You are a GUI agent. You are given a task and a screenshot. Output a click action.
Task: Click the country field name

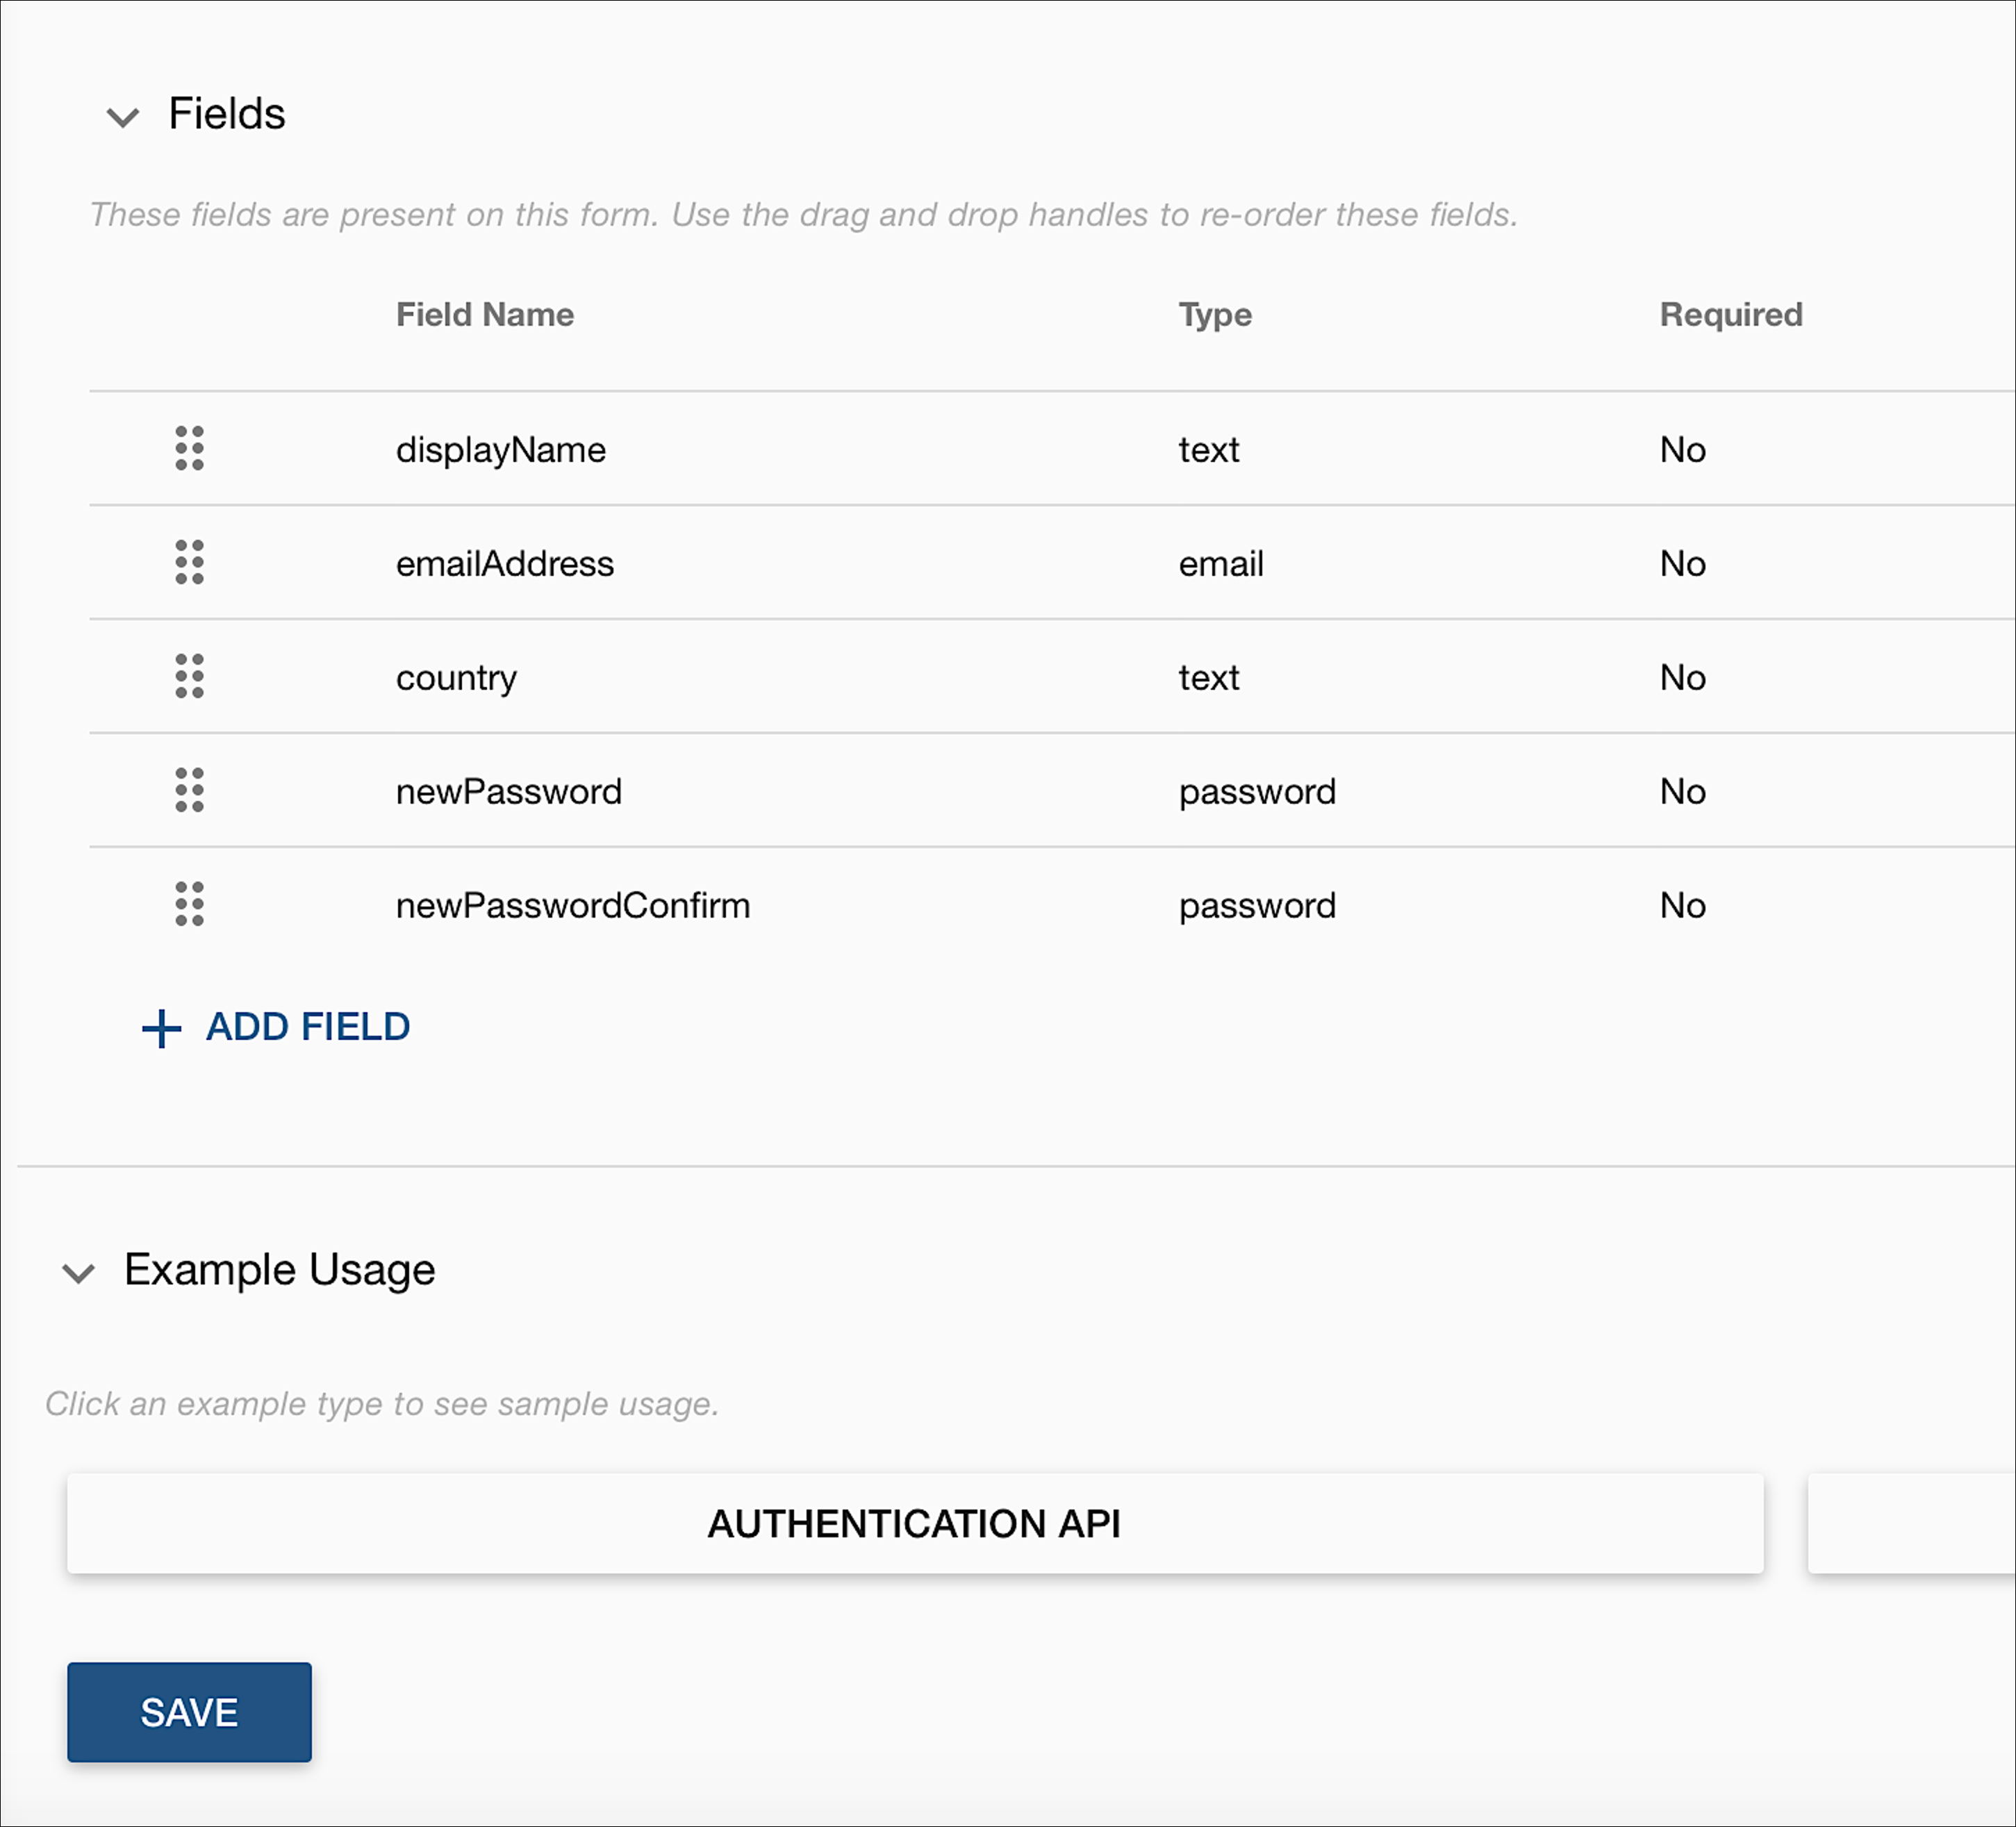456,677
